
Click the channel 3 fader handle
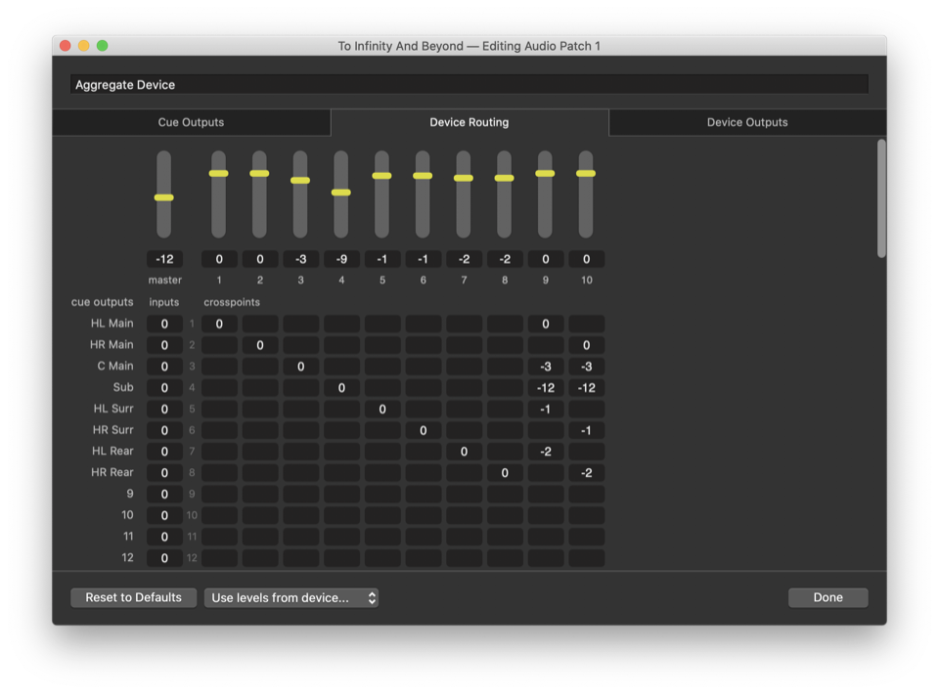(x=300, y=181)
